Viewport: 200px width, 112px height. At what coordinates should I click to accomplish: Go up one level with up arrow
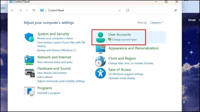34,10
